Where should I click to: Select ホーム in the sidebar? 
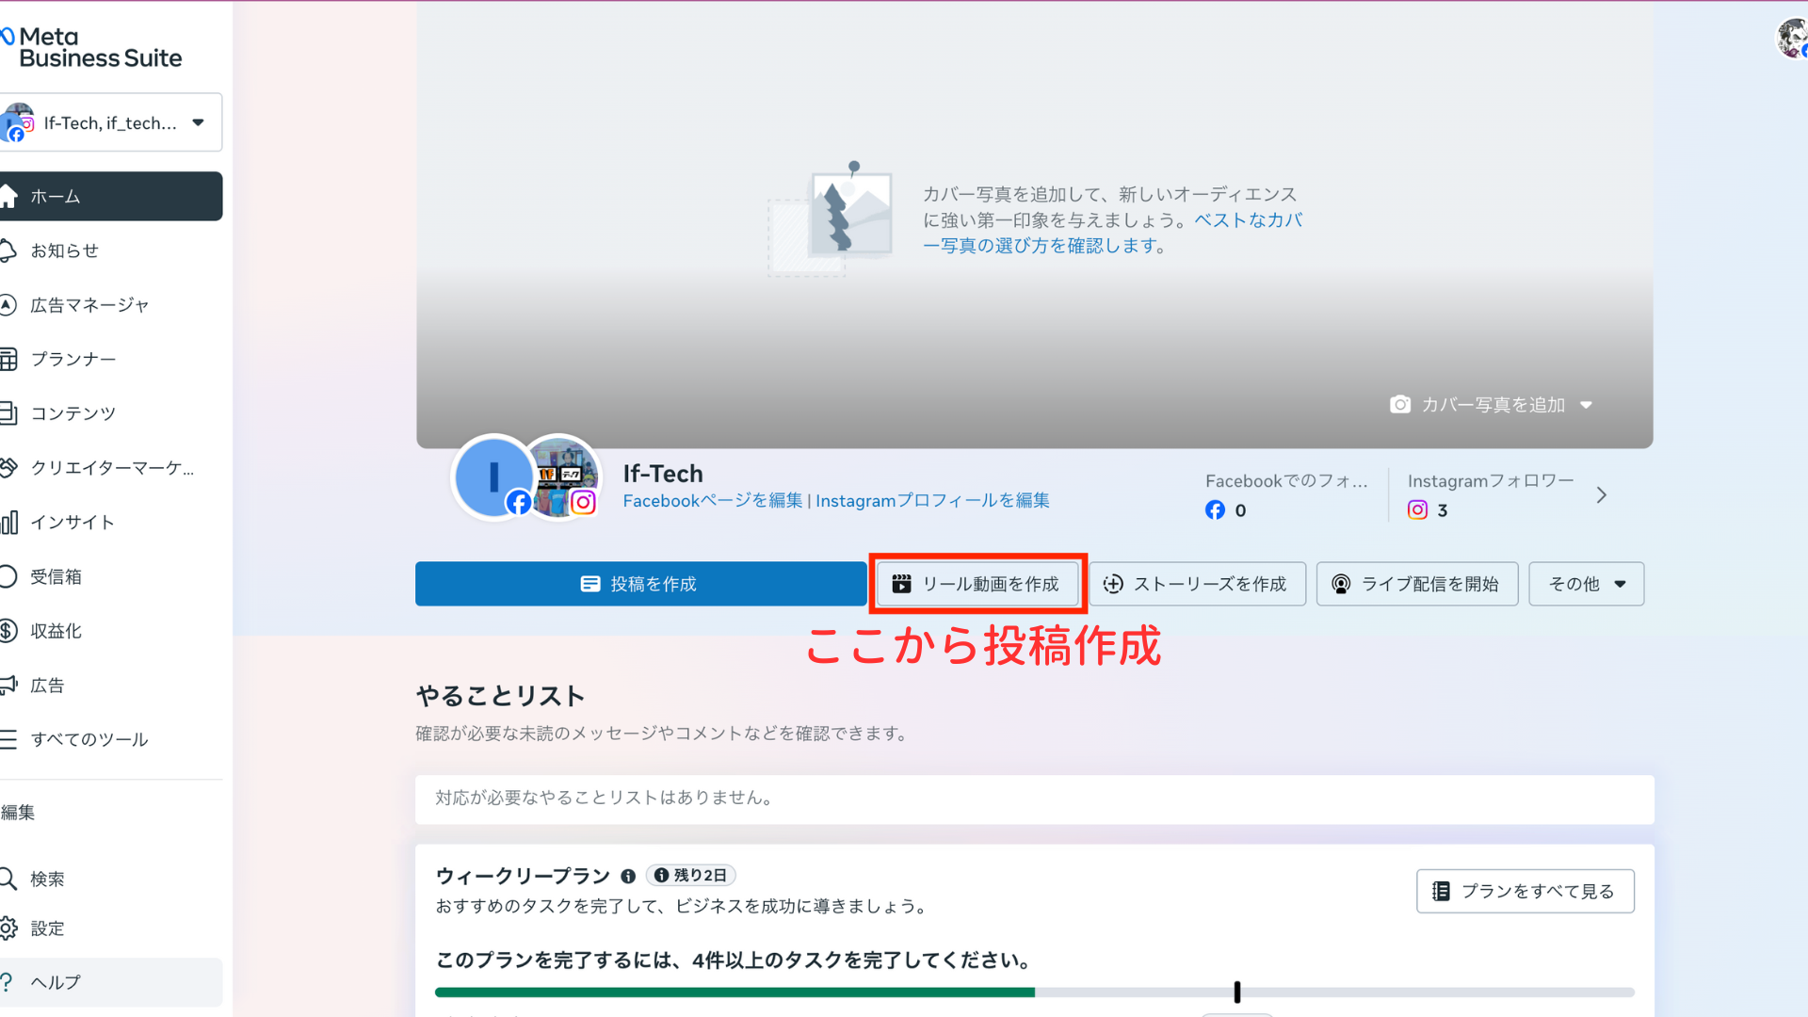tap(56, 196)
